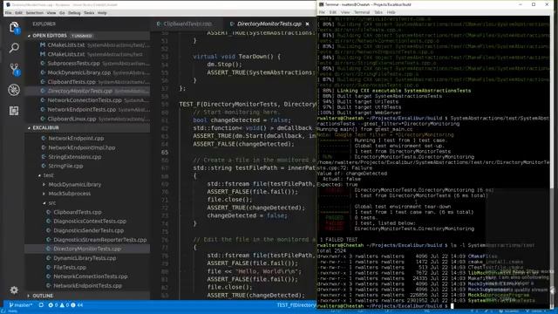The image size is (558, 314).
Task: Open NetworkEndpoint.cpp in explorer tree
Action: point(76,138)
